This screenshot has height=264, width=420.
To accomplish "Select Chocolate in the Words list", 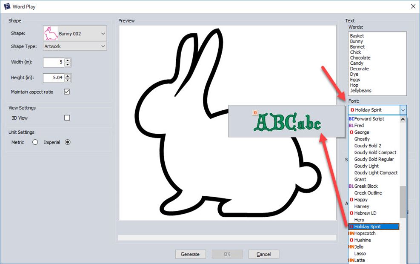I will pos(360,57).
